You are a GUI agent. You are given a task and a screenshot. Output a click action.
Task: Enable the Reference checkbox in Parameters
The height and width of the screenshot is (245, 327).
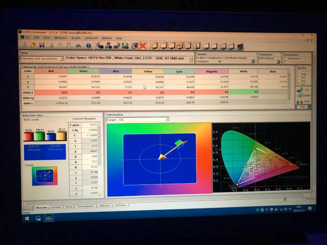[286, 58]
